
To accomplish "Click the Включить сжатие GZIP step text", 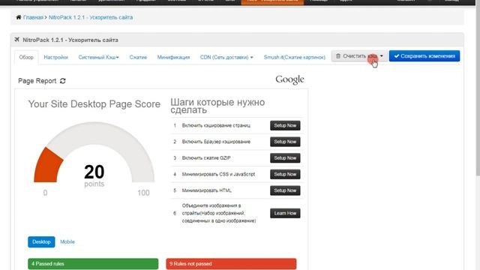I will [x=206, y=158].
